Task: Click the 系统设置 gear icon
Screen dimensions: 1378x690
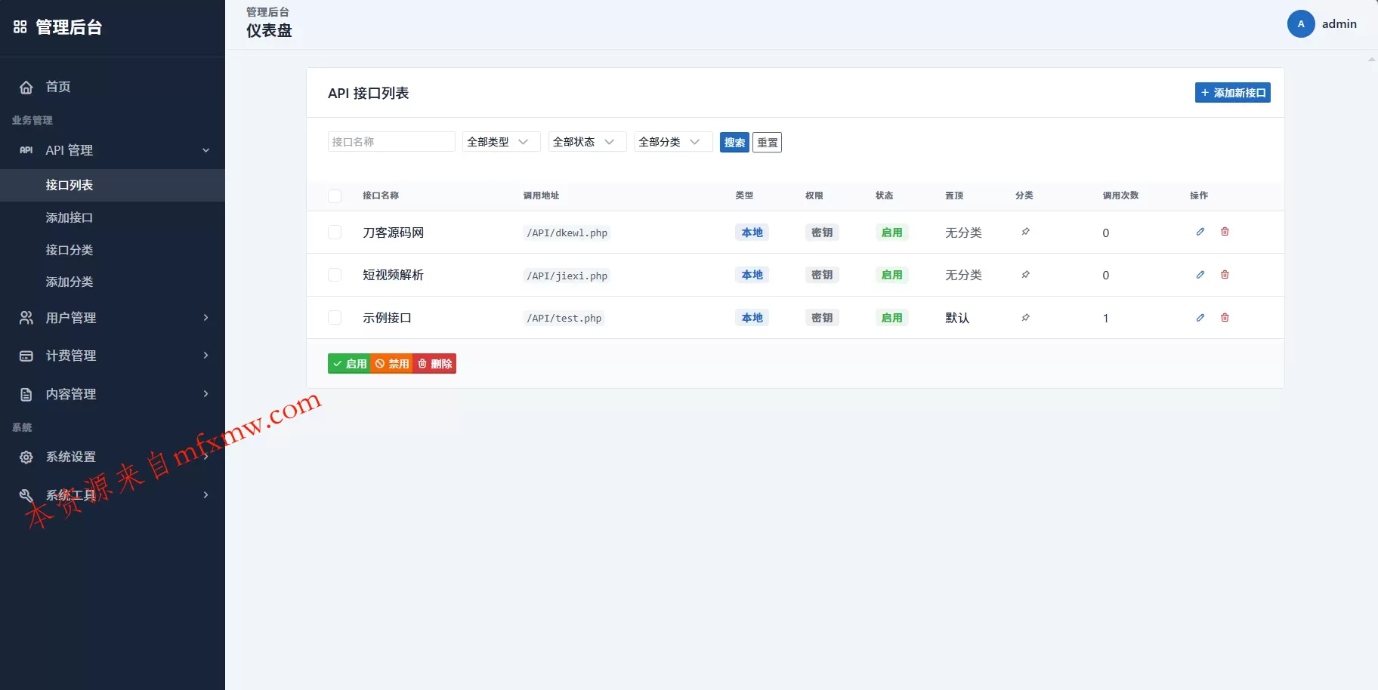Action: click(x=26, y=457)
